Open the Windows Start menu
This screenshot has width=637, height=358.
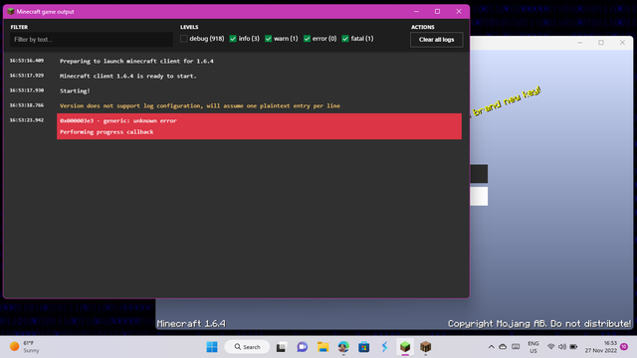(212, 347)
